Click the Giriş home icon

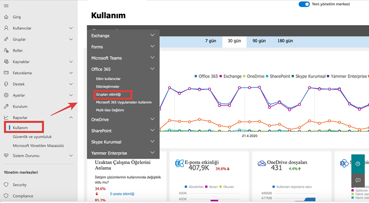point(6,17)
